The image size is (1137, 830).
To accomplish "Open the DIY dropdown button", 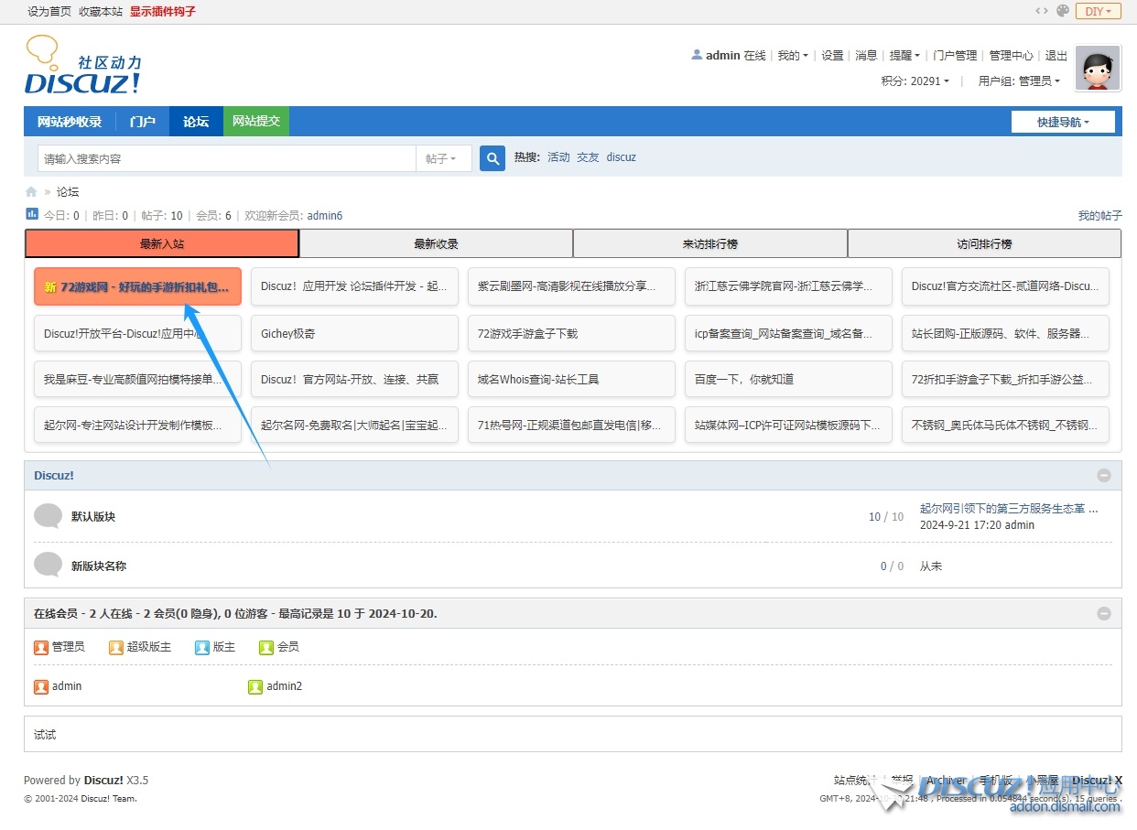I will pyautogui.click(x=1099, y=11).
